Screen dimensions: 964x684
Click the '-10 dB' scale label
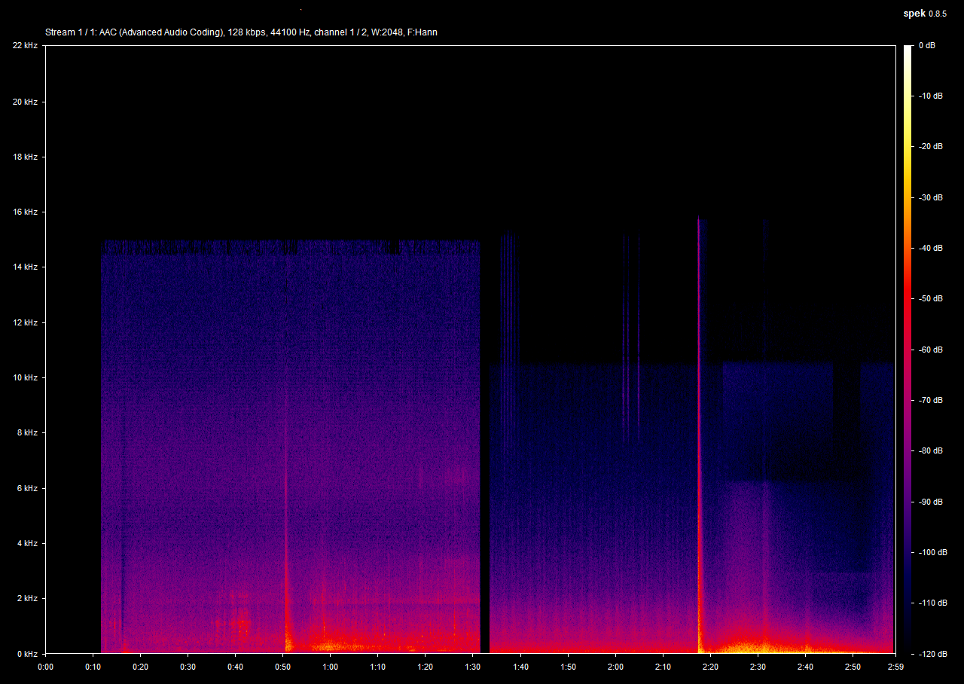(x=930, y=96)
